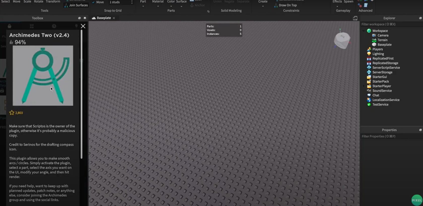Select SoundService in Explorer

coord(382,91)
